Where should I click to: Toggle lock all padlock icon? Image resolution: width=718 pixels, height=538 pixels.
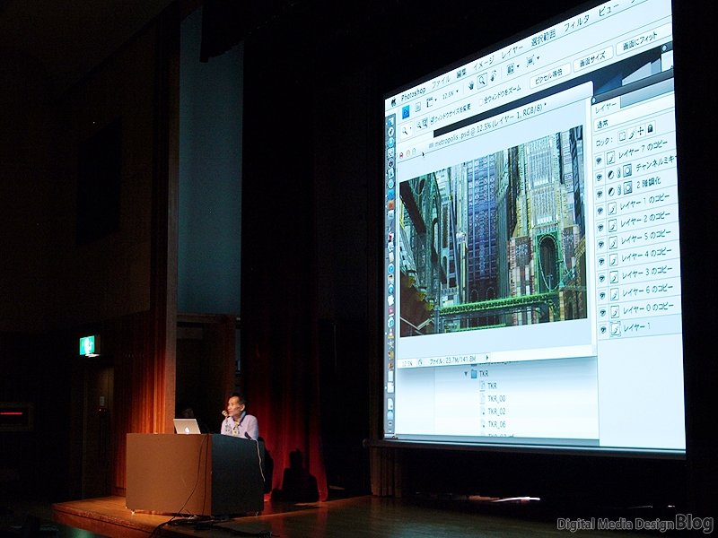pos(650,127)
